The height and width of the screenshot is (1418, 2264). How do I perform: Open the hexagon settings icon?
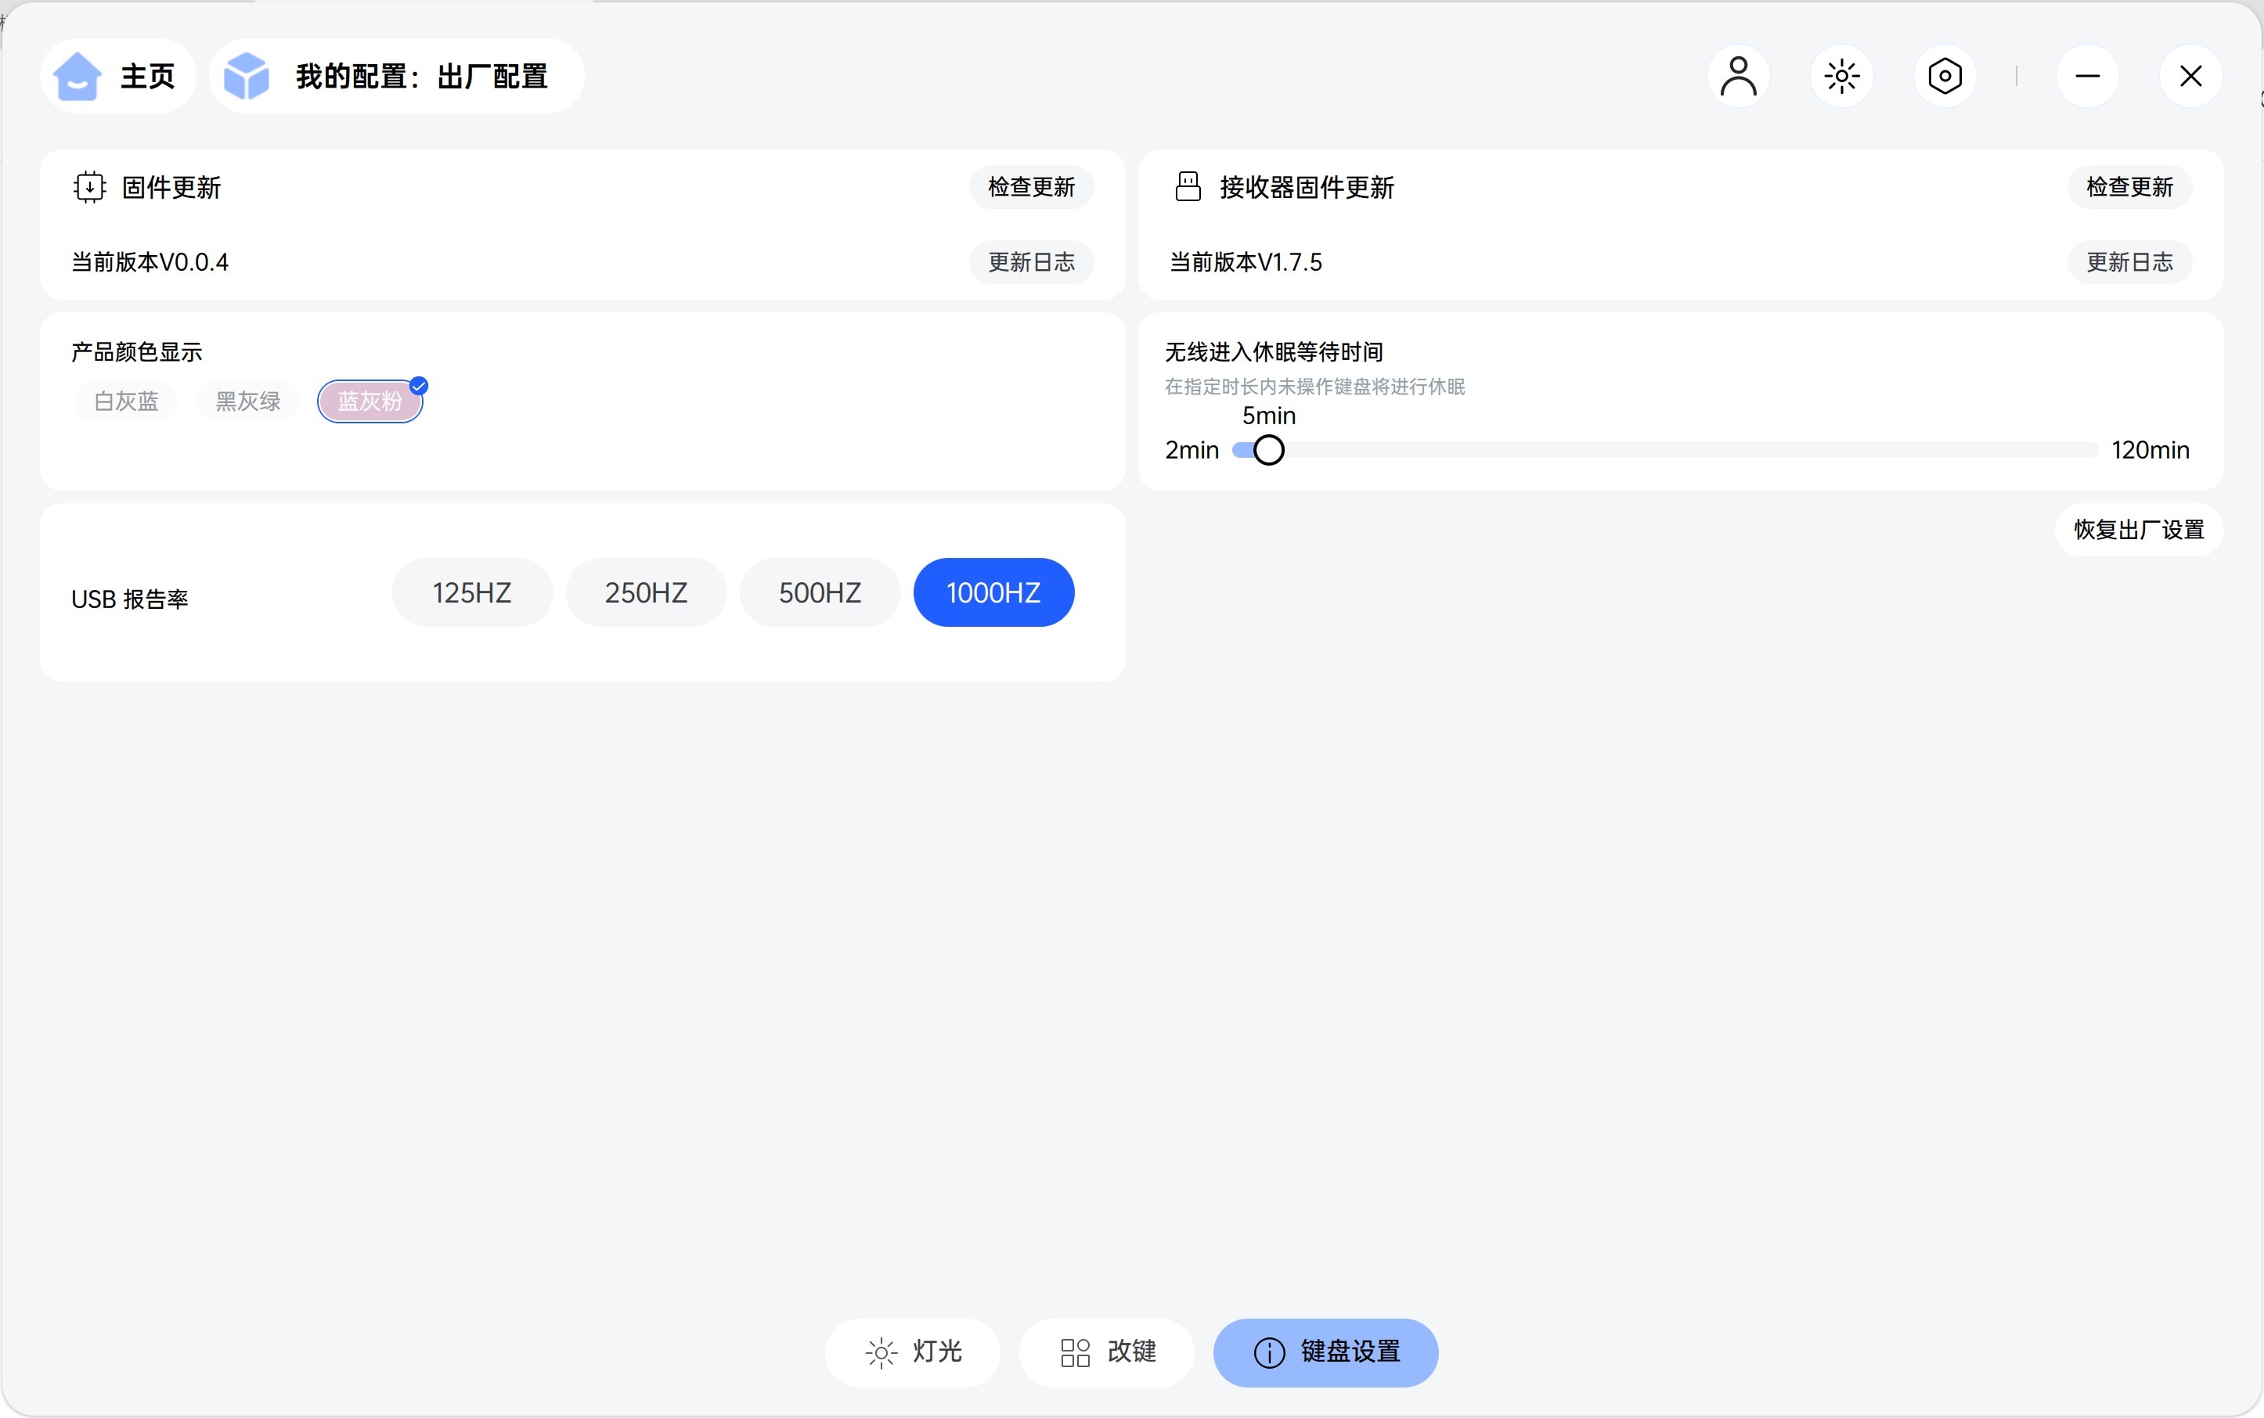(1945, 76)
